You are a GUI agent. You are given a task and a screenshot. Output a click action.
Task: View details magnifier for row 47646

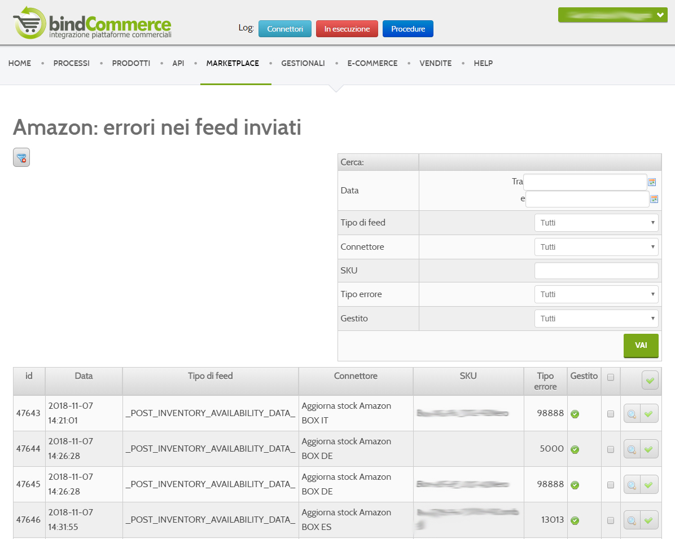click(x=632, y=520)
